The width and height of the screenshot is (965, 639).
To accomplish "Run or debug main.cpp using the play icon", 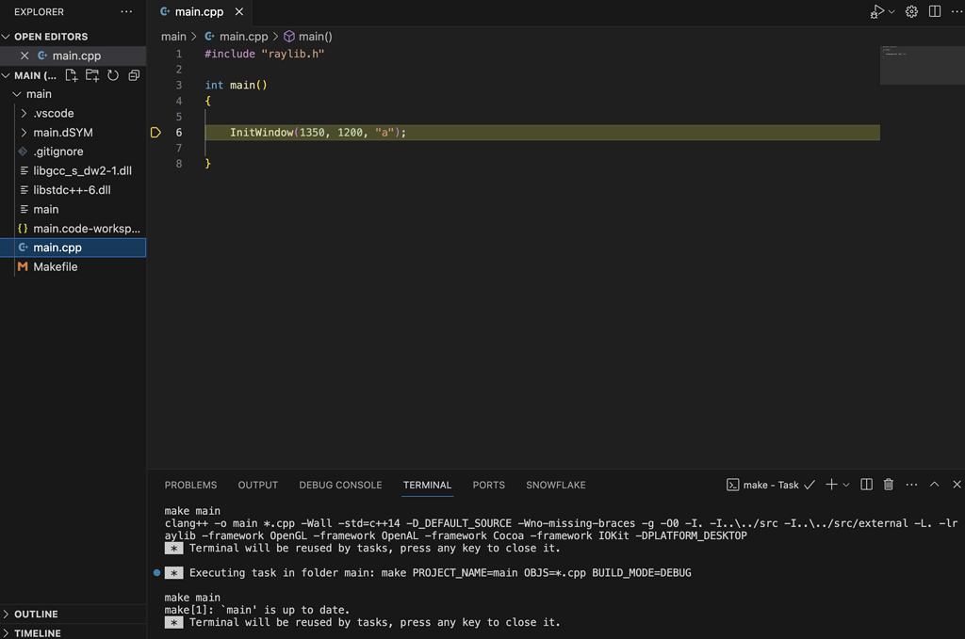I will (876, 11).
